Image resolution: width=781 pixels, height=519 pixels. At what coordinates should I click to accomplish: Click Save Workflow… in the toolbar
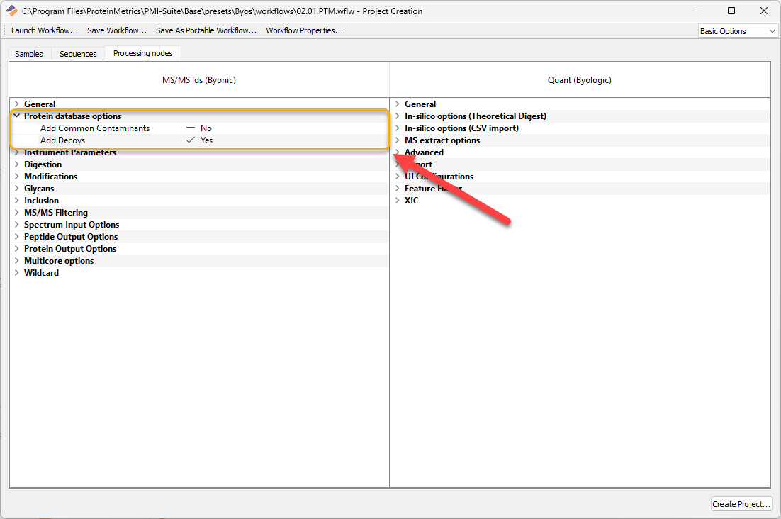(x=117, y=30)
